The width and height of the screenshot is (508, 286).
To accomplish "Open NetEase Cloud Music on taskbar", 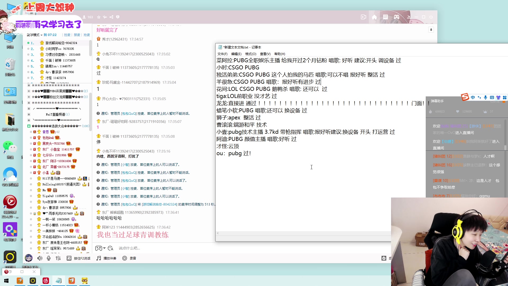I will click(x=46, y=281).
